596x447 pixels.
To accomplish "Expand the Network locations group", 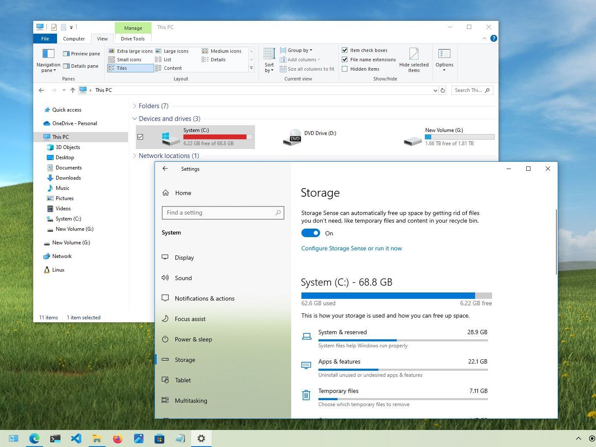I will (135, 156).
